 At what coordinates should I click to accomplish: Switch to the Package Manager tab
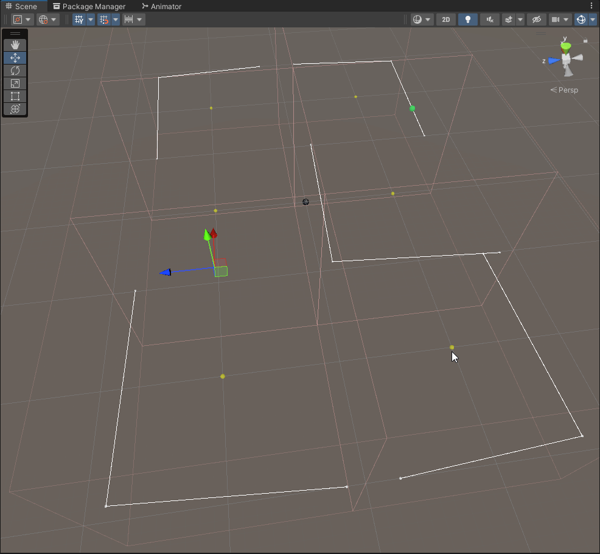(88, 6)
